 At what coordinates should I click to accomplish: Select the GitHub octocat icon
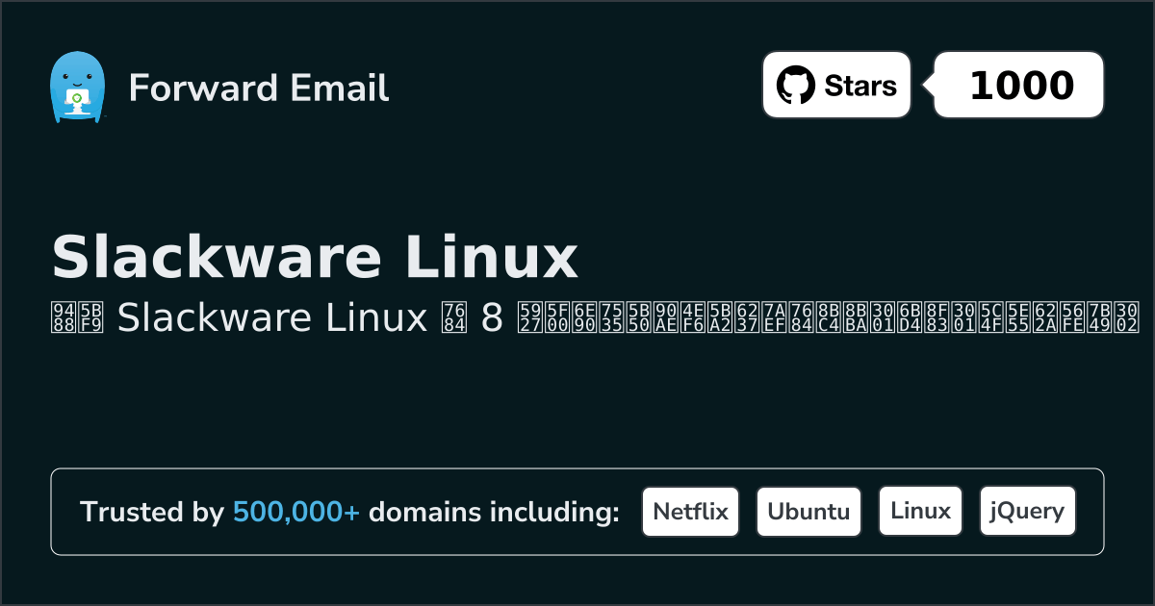click(x=796, y=85)
